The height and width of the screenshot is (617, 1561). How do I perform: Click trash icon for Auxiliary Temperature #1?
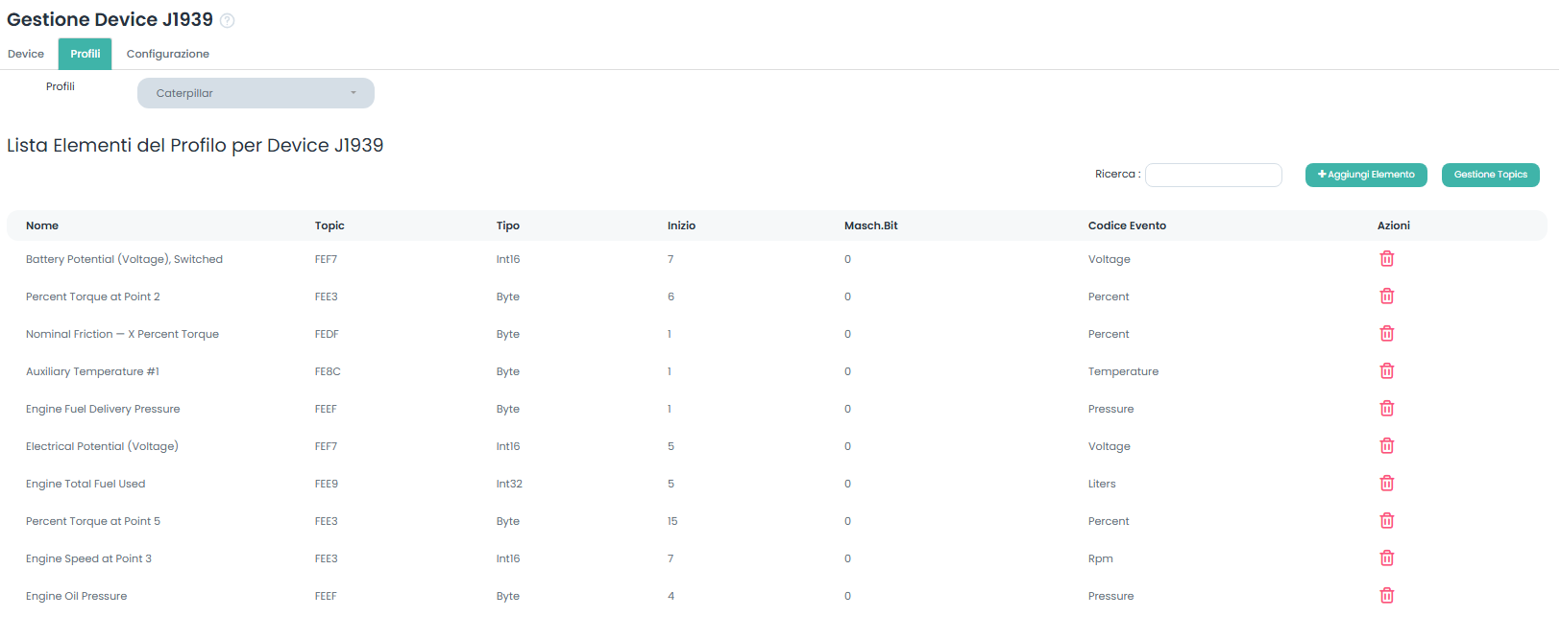1386,371
